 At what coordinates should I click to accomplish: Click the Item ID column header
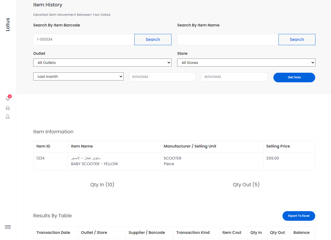[43, 146]
